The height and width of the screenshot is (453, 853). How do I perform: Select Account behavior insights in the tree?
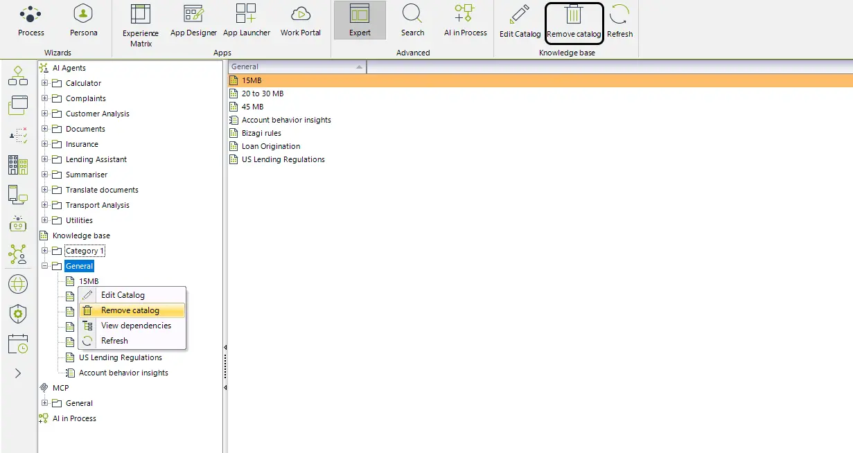point(123,373)
